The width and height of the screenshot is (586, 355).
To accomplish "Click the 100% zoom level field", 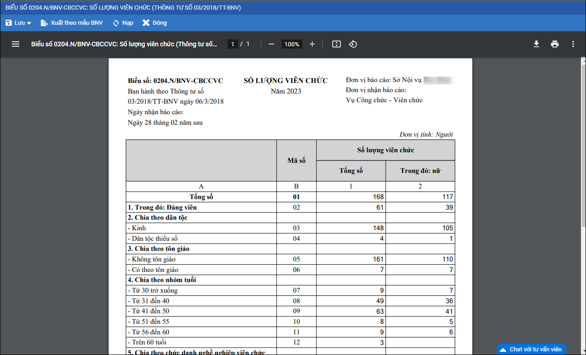I will 292,44.
